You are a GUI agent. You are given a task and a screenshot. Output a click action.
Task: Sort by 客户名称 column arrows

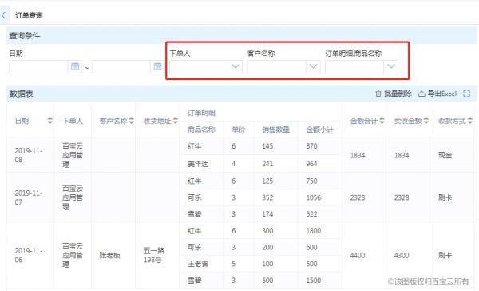pos(132,121)
